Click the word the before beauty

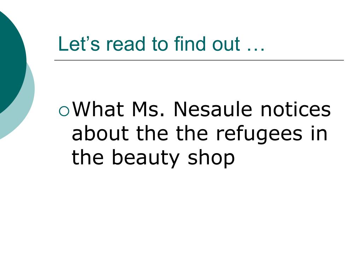click(x=88, y=157)
